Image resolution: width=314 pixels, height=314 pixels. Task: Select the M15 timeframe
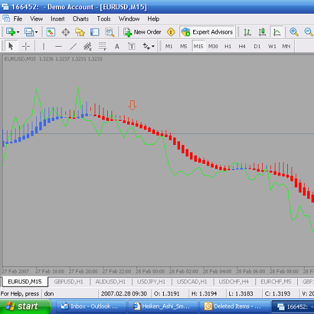pos(198,46)
